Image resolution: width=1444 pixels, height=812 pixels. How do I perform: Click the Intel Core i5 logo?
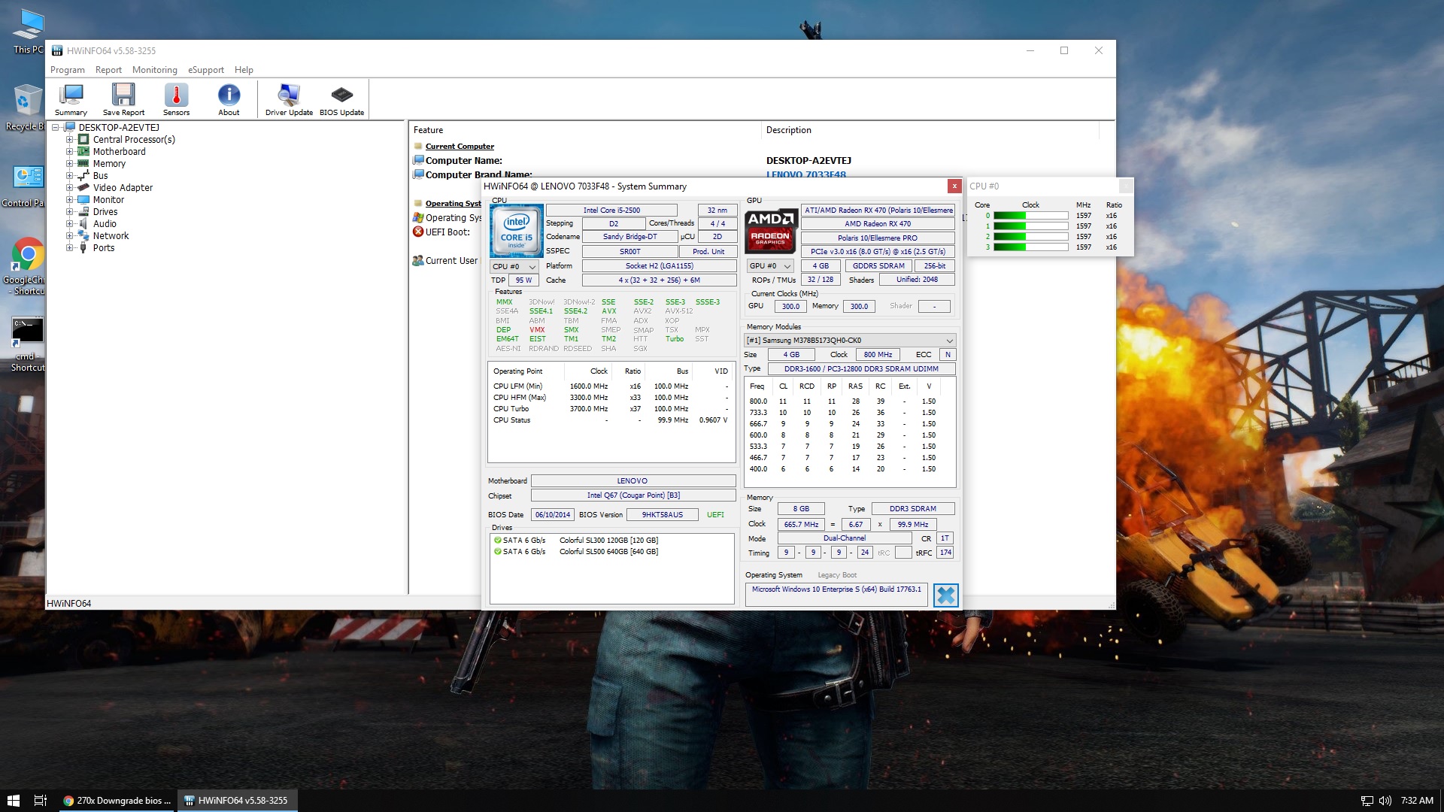coord(516,231)
